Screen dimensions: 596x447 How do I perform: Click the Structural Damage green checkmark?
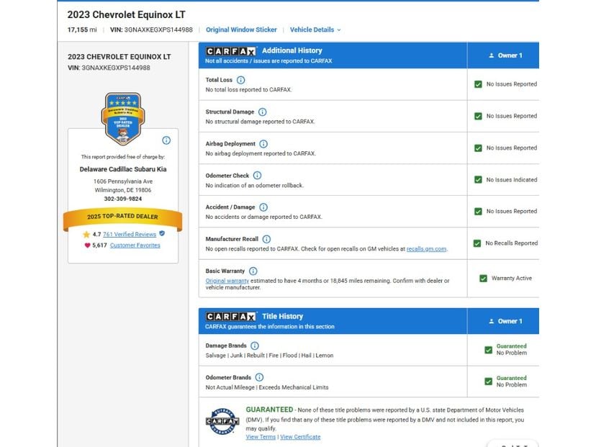point(478,117)
